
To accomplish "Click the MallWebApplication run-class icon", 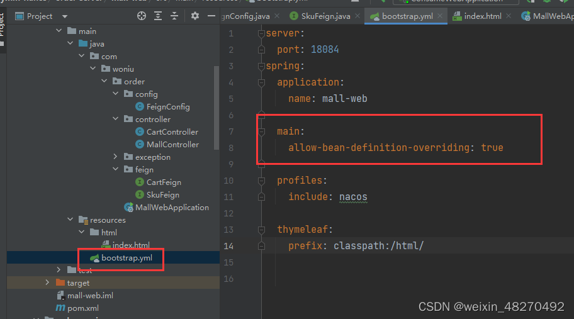I will pyautogui.click(x=128, y=208).
